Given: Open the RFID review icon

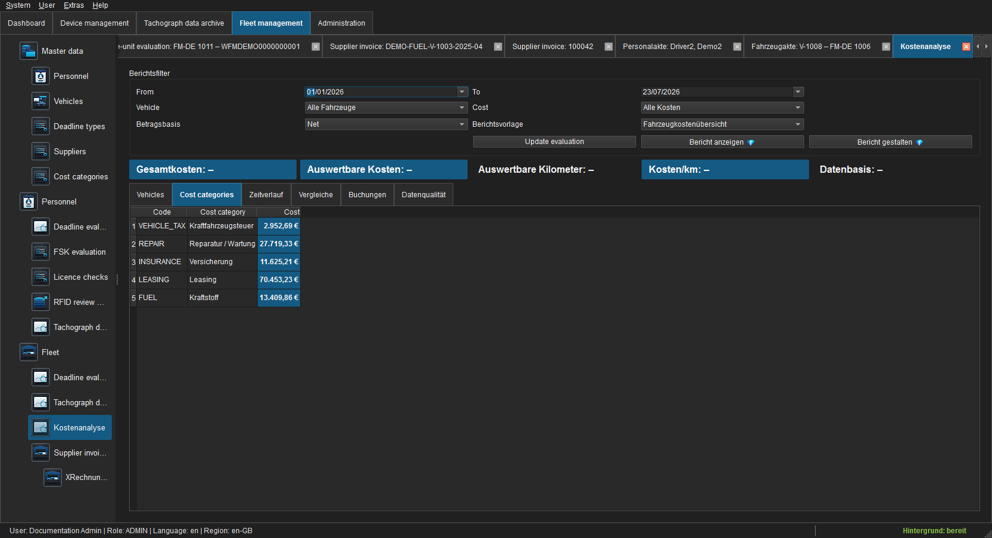Looking at the screenshot, I should tap(41, 302).
